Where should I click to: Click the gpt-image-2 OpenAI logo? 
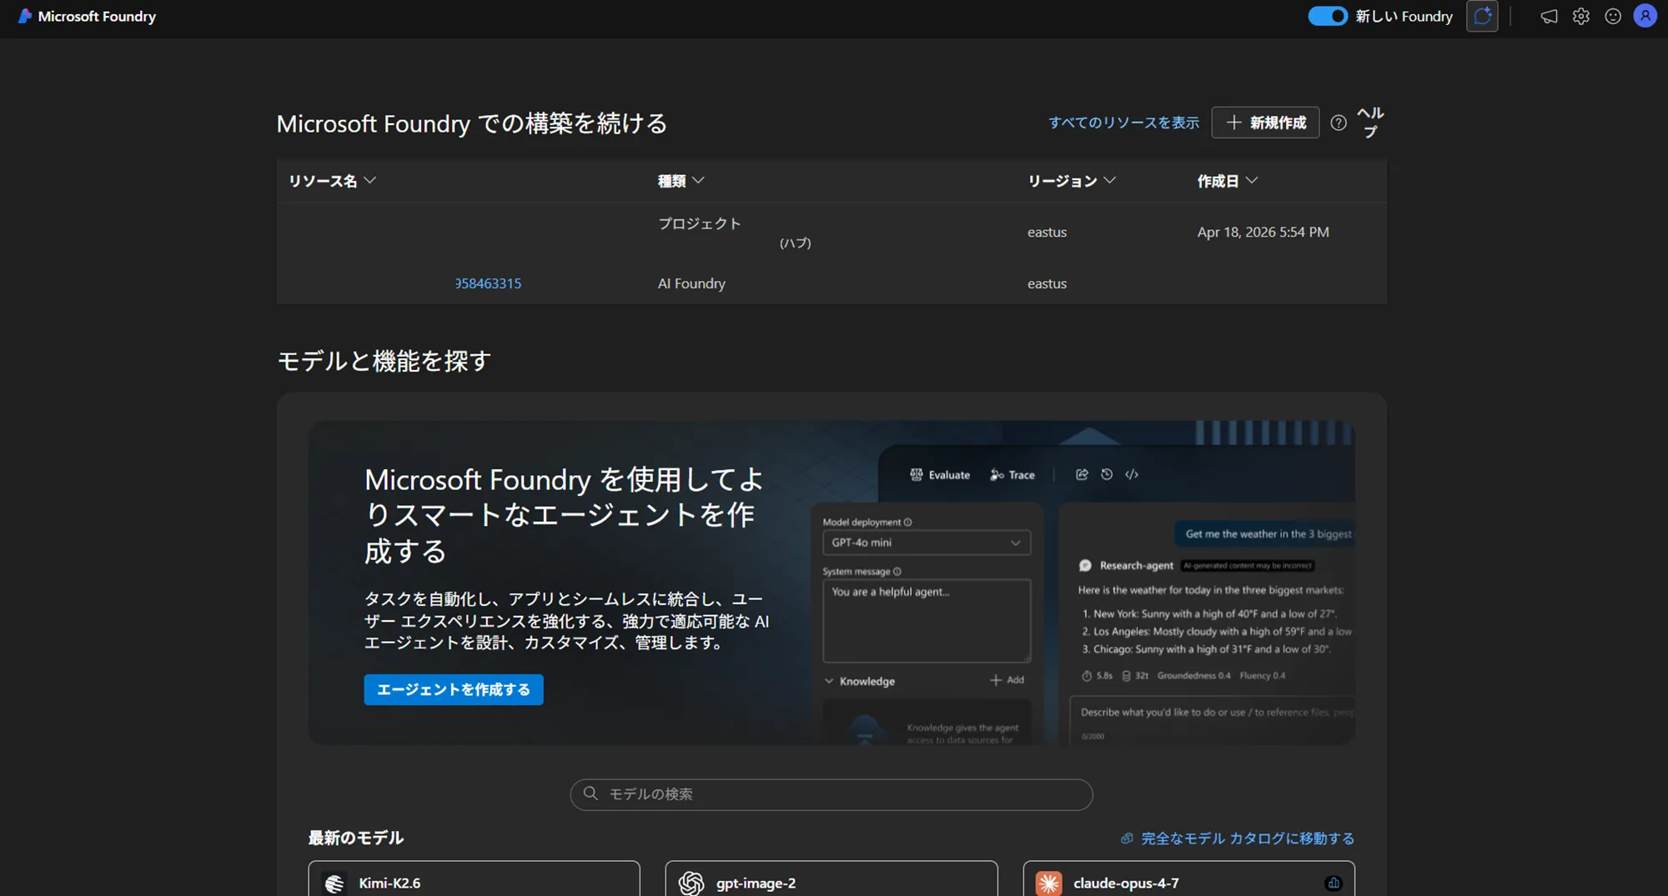691,883
